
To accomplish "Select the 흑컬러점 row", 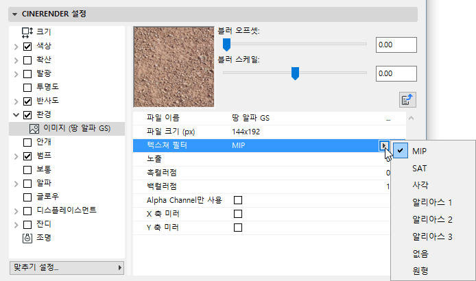I will point(262,173).
